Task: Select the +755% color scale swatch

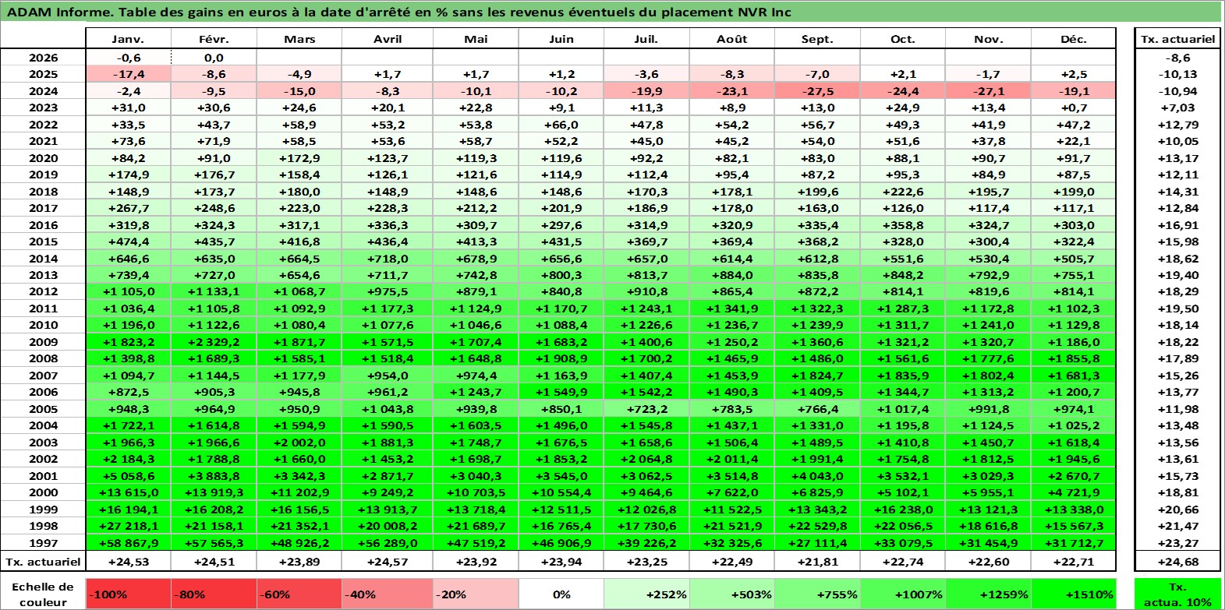Action: coord(817,594)
